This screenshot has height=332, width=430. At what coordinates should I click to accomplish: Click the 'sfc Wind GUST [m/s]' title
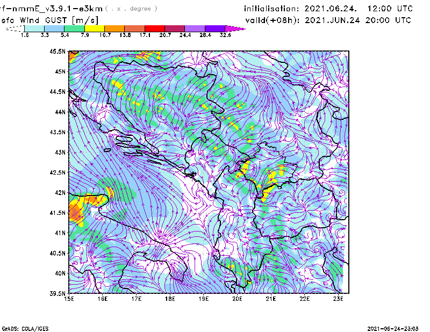click(50, 20)
